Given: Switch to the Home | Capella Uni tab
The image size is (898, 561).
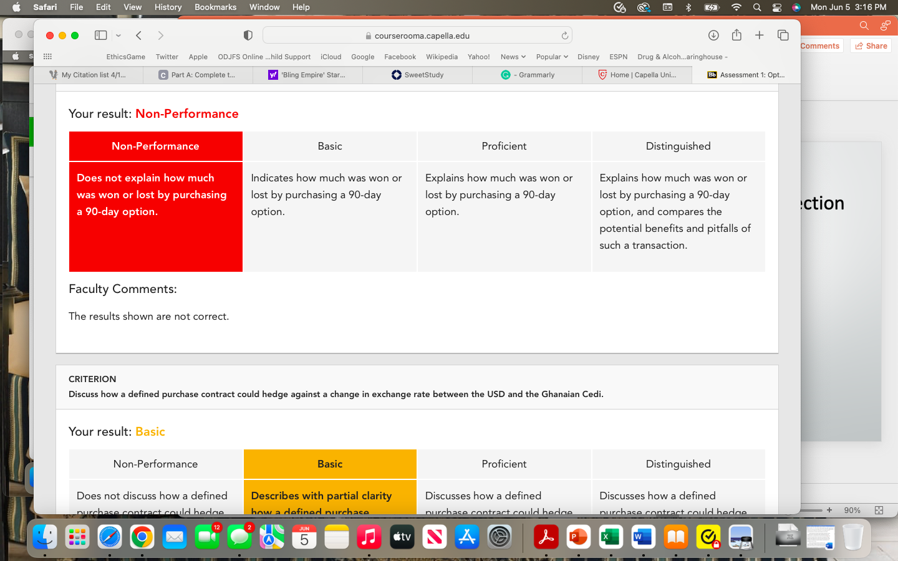Looking at the screenshot, I should click(x=637, y=75).
